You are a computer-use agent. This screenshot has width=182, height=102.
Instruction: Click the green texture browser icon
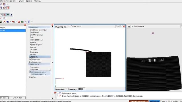pos(22,22)
